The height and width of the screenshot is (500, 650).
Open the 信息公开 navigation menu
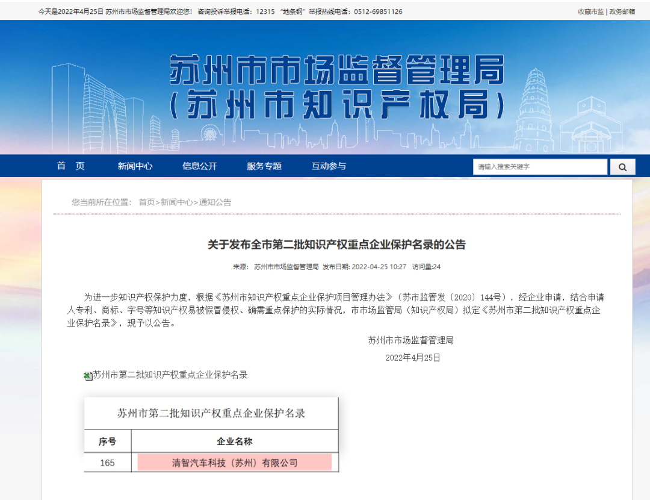[x=200, y=166]
